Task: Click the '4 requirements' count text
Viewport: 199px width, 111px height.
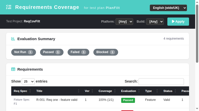Action: pos(174,39)
